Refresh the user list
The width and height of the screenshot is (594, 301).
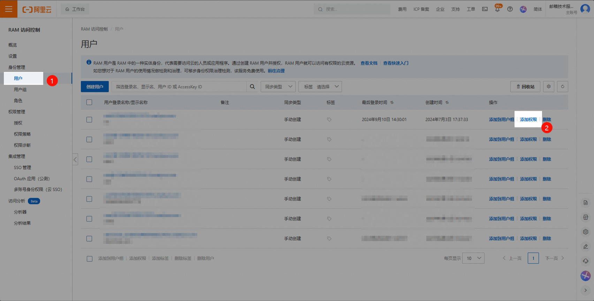pyautogui.click(x=563, y=87)
